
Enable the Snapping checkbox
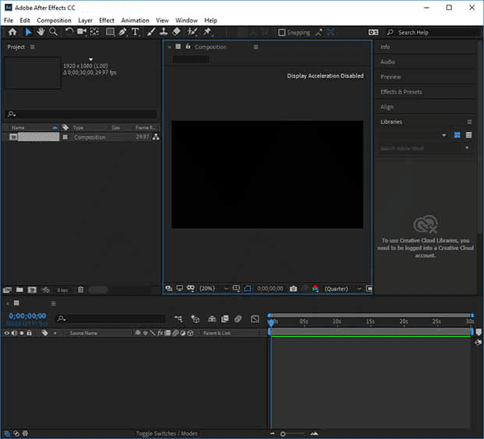pyautogui.click(x=282, y=33)
